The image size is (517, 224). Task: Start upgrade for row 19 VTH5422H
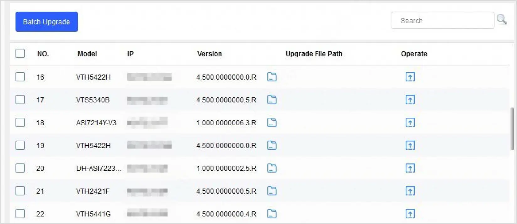click(x=410, y=145)
